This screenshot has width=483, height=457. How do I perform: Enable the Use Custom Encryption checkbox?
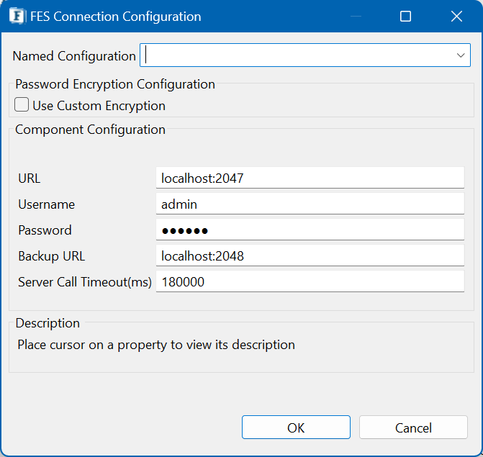pyautogui.click(x=22, y=106)
